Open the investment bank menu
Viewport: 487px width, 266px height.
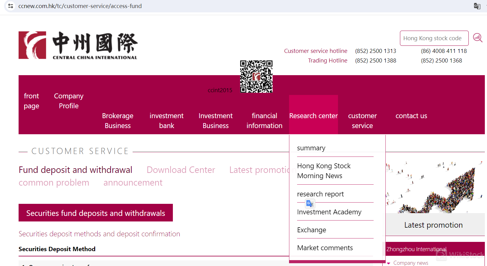coord(167,121)
